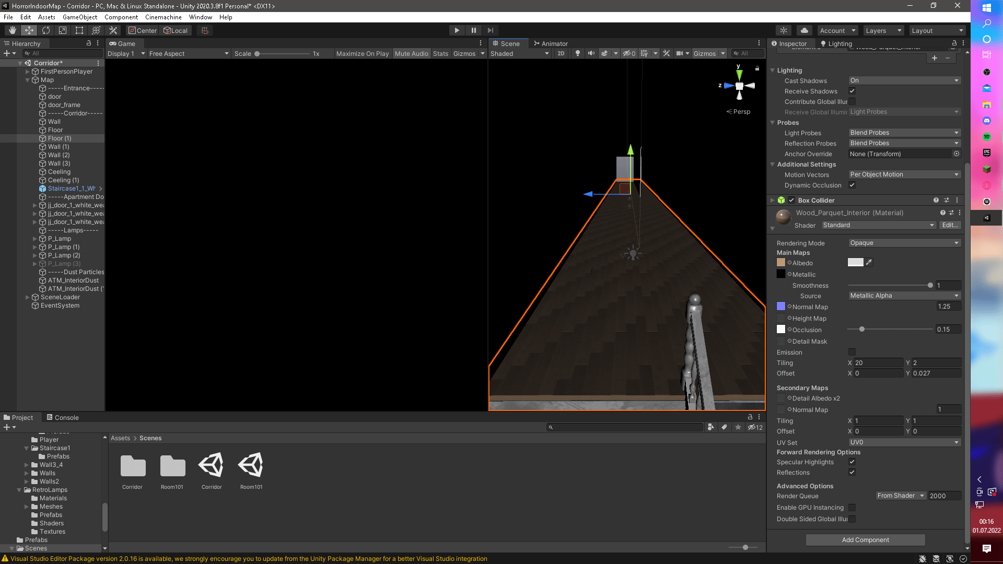Image resolution: width=1003 pixels, height=564 pixels.
Task: Open cloud services icon
Action: (x=804, y=30)
